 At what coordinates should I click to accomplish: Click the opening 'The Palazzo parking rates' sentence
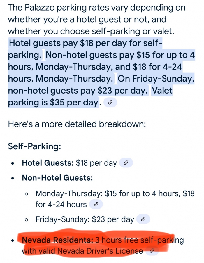click(97, 19)
